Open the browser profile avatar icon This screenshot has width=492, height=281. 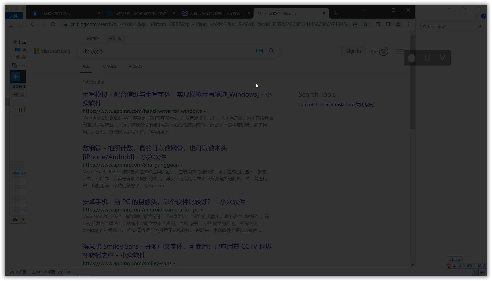[x=398, y=24]
